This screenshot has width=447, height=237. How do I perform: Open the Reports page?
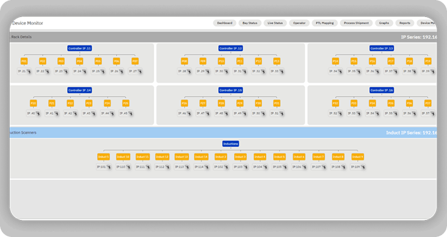(405, 23)
